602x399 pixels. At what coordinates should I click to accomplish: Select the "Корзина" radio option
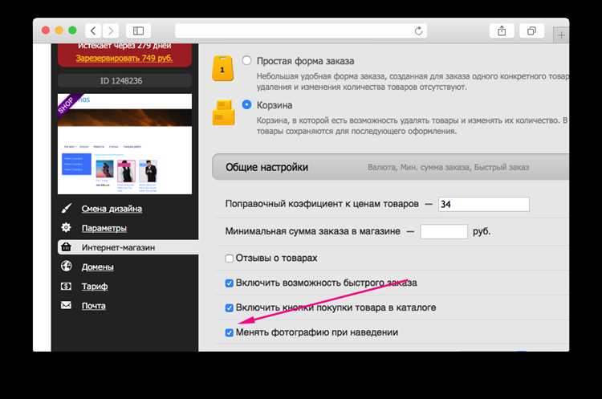(246, 104)
